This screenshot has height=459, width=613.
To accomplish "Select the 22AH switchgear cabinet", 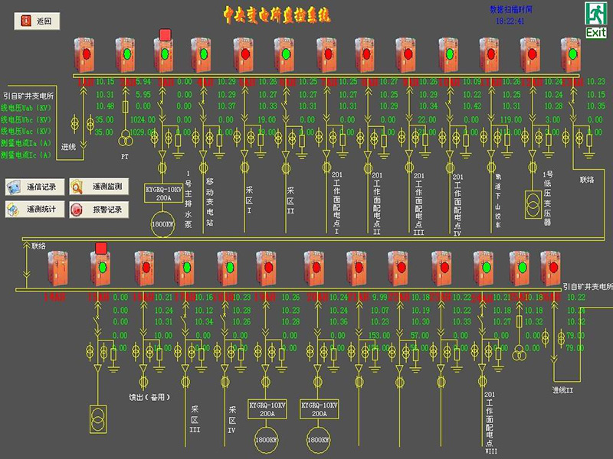I will [x=398, y=269].
